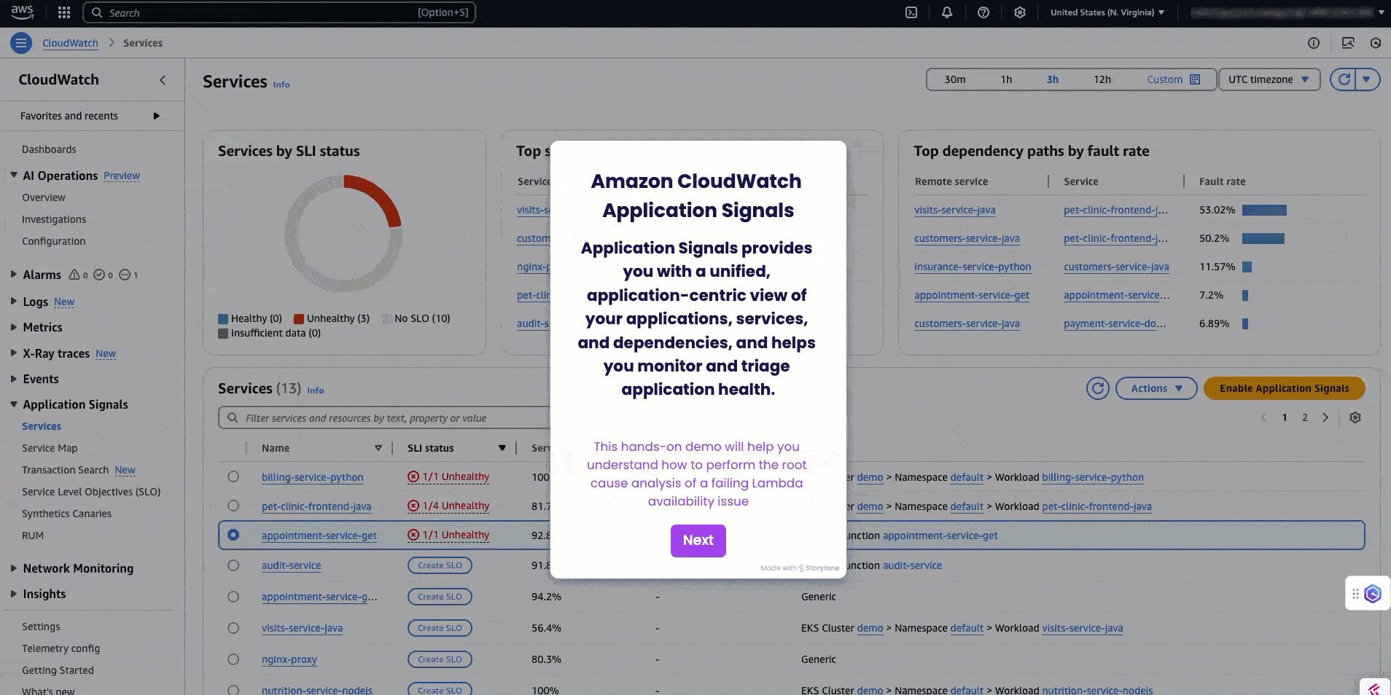Click Enable Application Signals button
Viewport: 1391px width, 695px height.
[x=1285, y=388]
